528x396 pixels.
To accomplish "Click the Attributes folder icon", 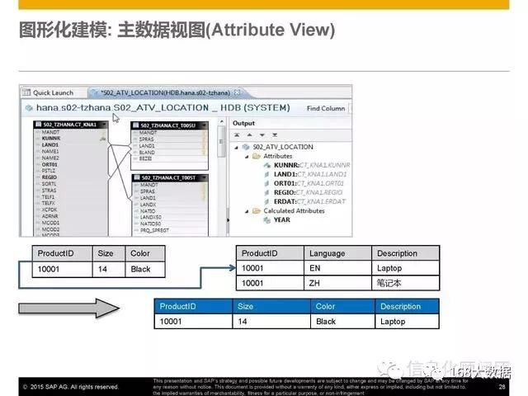I will (x=257, y=156).
